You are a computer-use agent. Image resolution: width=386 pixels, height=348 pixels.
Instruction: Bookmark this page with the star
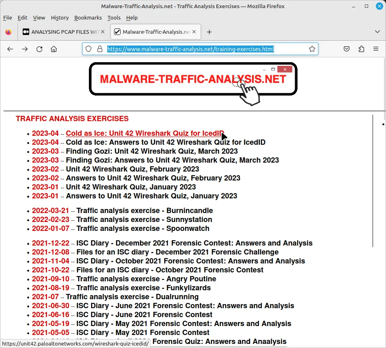[312, 49]
